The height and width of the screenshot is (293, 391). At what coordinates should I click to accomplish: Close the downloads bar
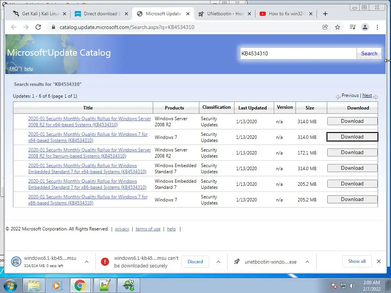click(379, 261)
